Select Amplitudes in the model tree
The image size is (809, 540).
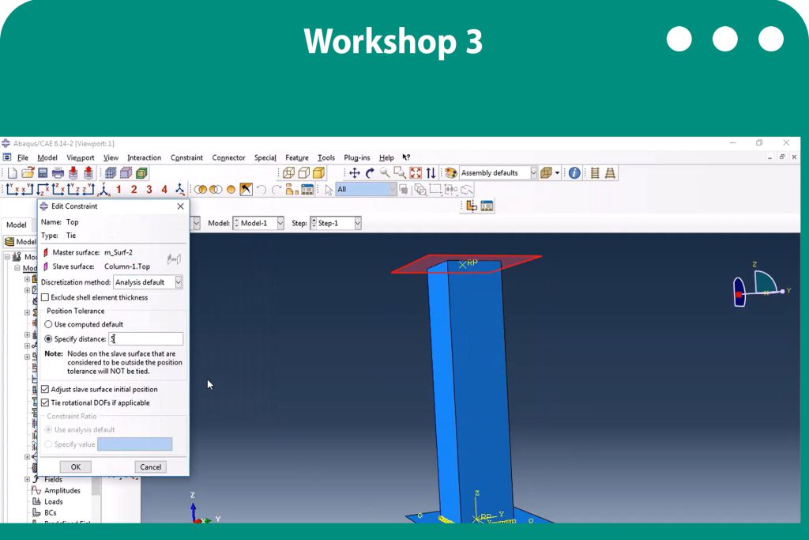(x=62, y=490)
